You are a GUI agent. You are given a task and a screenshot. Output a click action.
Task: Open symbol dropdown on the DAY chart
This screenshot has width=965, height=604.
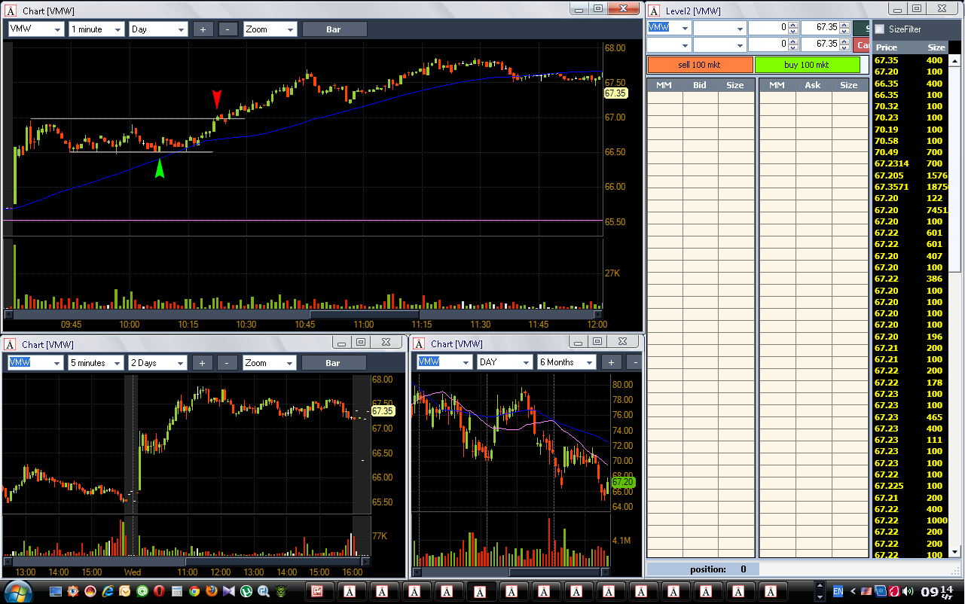point(466,362)
